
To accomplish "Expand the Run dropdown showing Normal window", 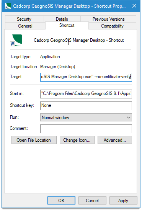I will (x=86, y=118).
